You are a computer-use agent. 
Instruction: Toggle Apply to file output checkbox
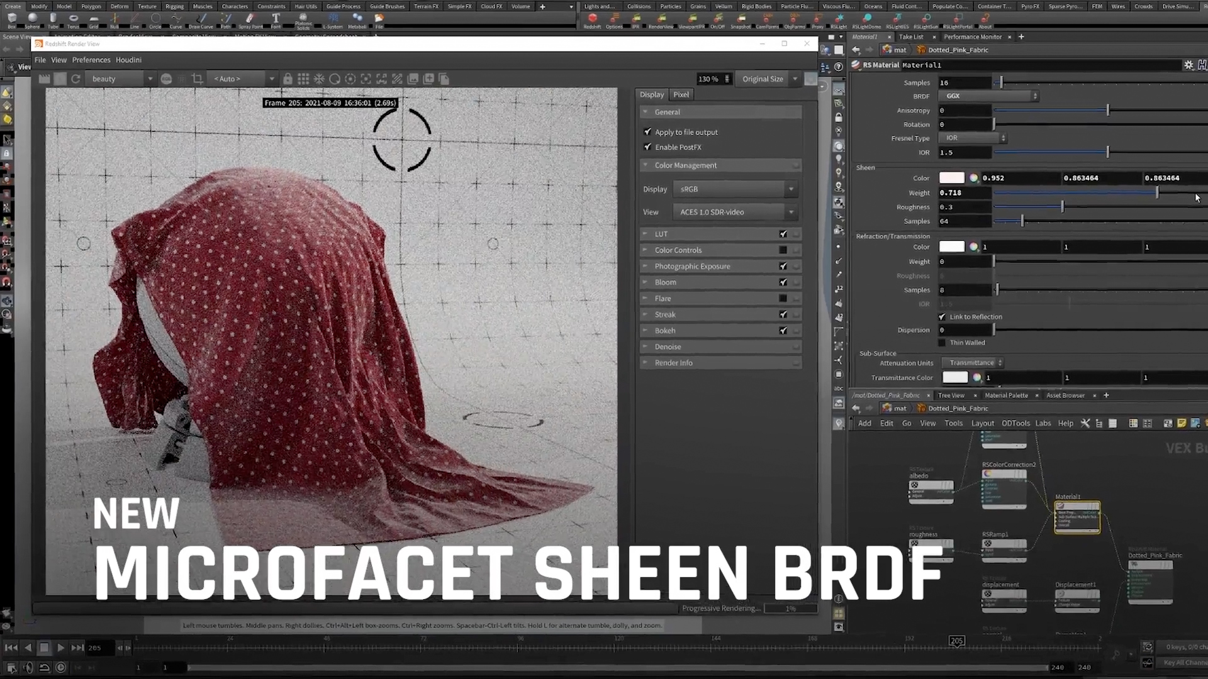tap(647, 132)
